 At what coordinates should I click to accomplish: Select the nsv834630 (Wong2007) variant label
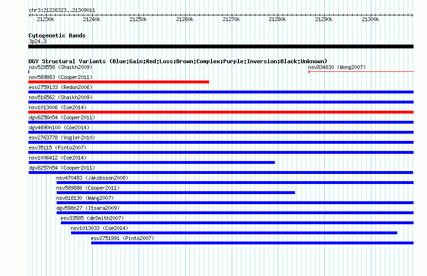337,67
